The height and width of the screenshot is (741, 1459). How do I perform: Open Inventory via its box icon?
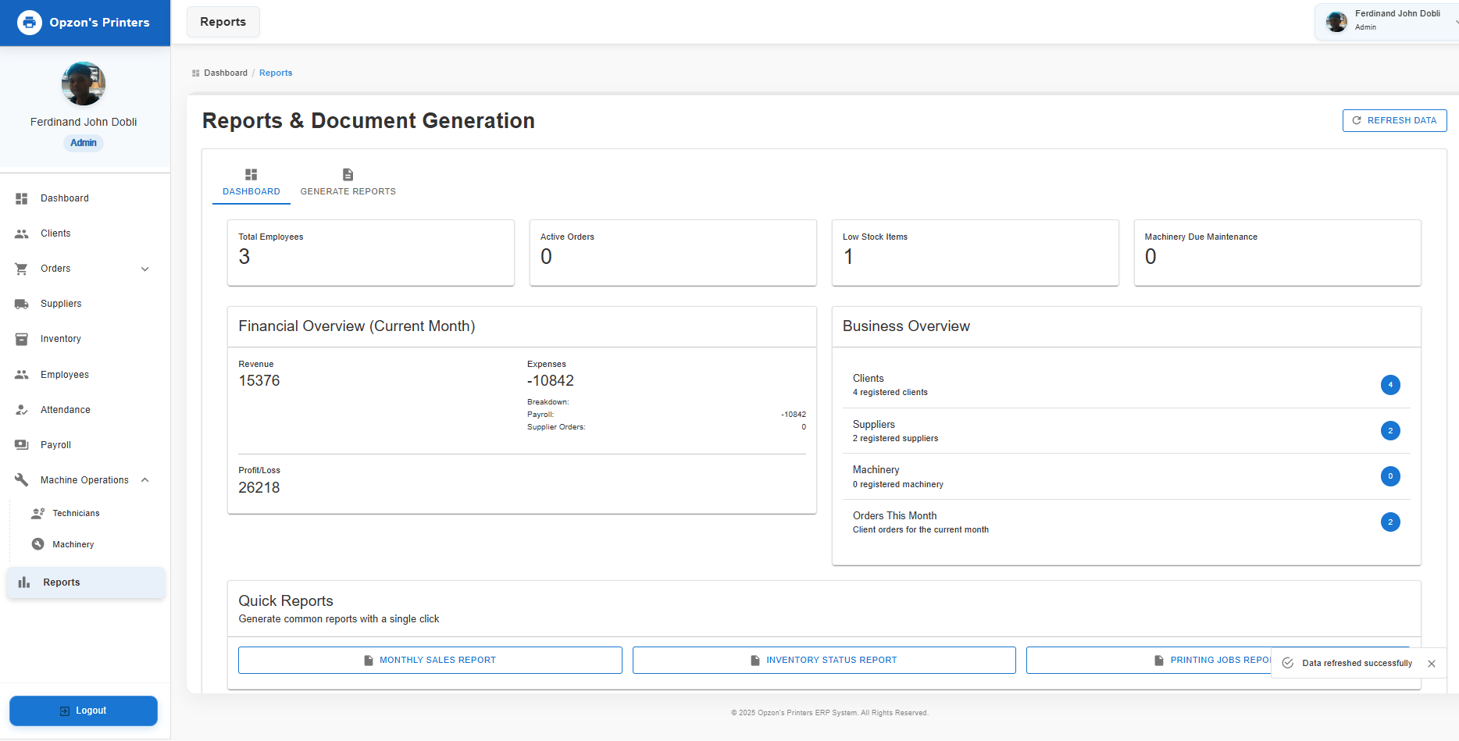pyautogui.click(x=22, y=339)
